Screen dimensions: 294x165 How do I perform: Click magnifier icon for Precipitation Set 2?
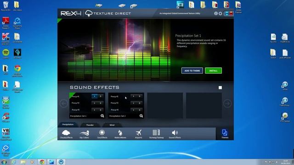click(x=141, y=116)
